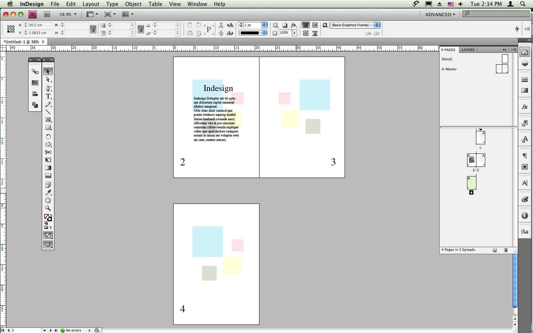Image resolution: width=533 pixels, height=333 pixels.
Task: Open the Table panel grid icon
Action: click(x=35, y=83)
